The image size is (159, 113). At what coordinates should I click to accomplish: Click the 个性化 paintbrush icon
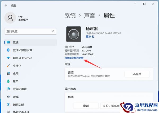pos(8,66)
